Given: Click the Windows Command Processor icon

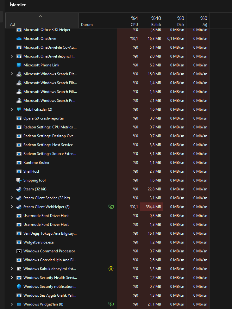Looking at the screenshot, I should tap(19, 251).
